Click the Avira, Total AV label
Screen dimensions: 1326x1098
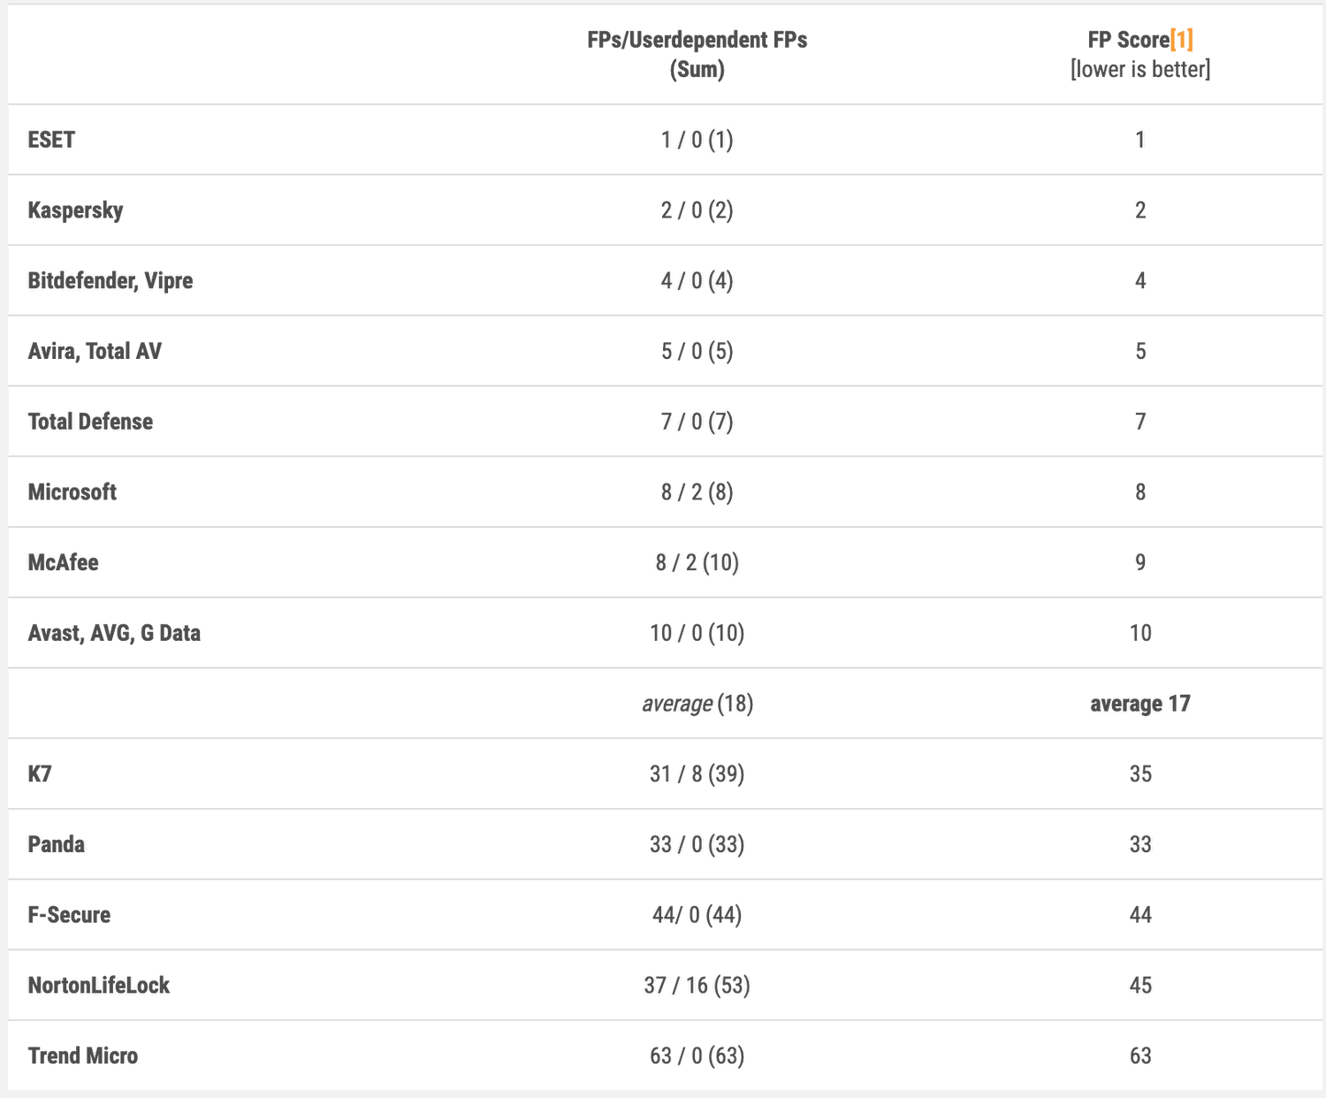coord(95,351)
